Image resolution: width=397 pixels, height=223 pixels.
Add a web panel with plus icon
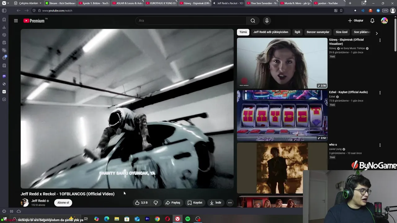(4, 99)
